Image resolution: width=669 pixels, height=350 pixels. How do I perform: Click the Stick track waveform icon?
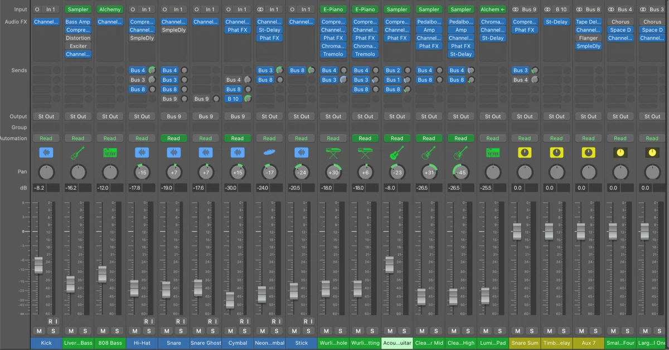(x=301, y=153)
